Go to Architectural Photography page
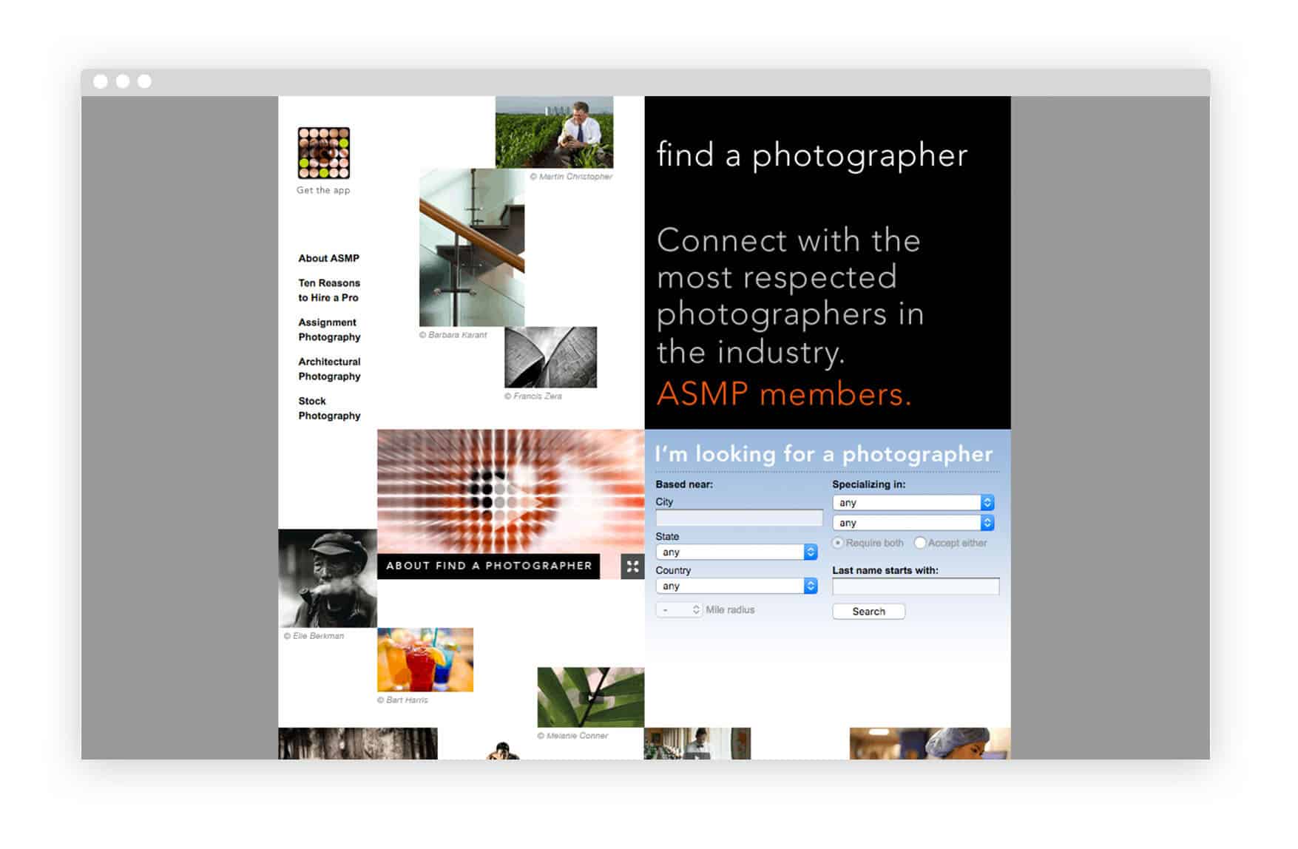Screen dimensions: 1298x849 [x=329, y=369]
